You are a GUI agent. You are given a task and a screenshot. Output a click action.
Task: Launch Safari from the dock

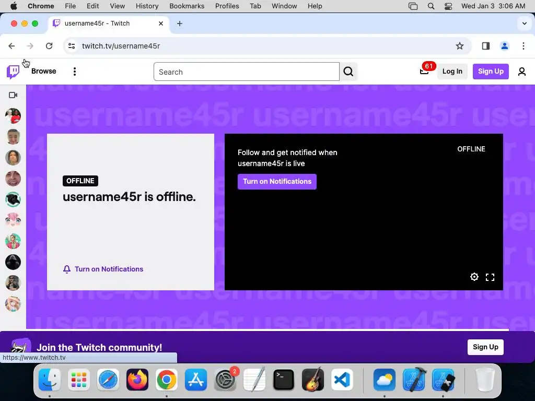pos(108,380)
